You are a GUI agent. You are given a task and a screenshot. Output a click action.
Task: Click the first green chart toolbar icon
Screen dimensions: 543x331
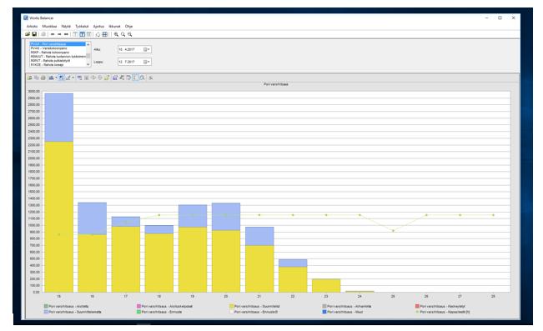[x=30, y=78]
